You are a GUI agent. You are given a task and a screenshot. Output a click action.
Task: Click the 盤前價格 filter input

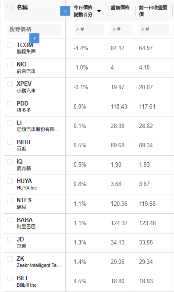pyautogui.click(x=121, y=29)
